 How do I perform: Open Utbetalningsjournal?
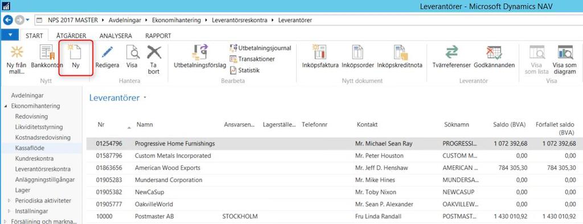pyautogui.click(x=260, y=48)
